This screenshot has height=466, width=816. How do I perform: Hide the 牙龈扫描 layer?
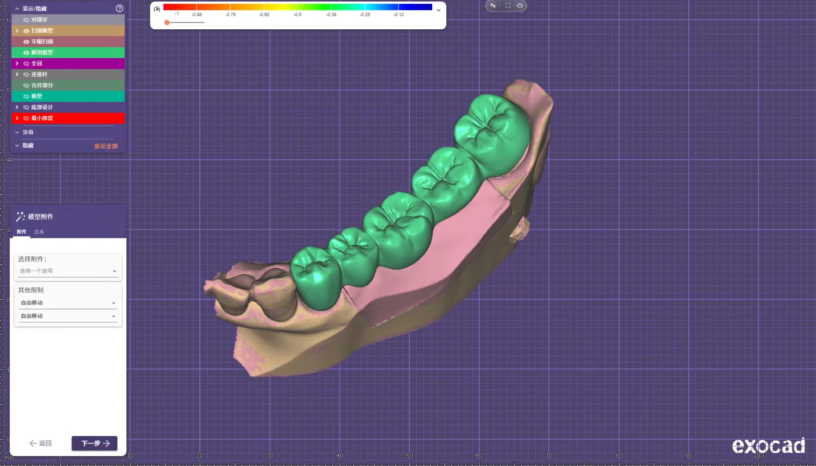26,42
